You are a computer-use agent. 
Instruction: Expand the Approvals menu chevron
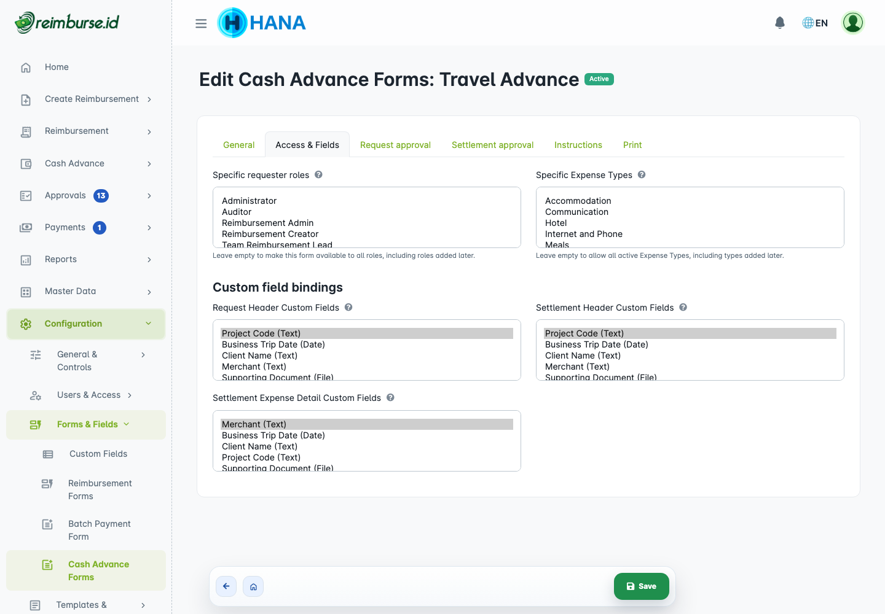[x=149, y=195]
